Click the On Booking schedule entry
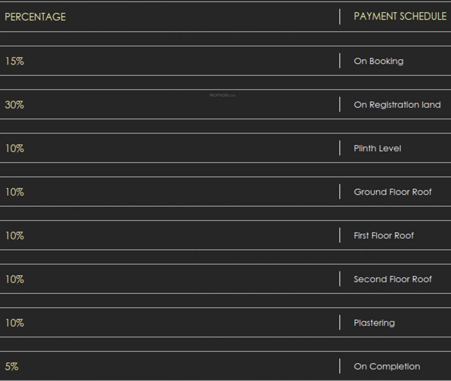 tap(379, 61)
